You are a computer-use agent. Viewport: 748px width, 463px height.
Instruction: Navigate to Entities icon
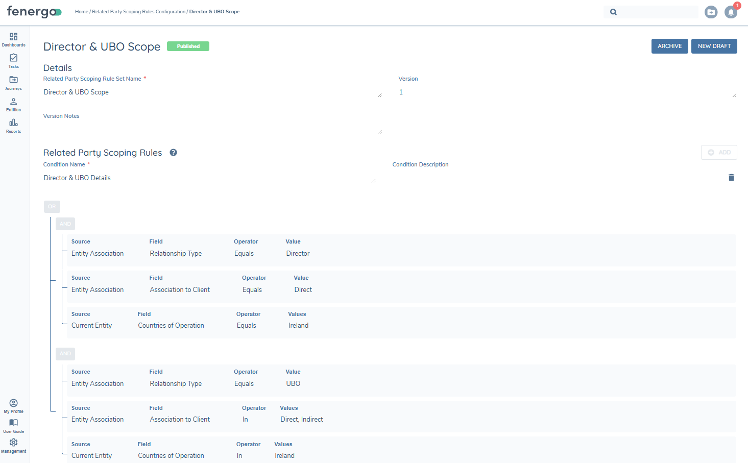click(x=13, y=104)
